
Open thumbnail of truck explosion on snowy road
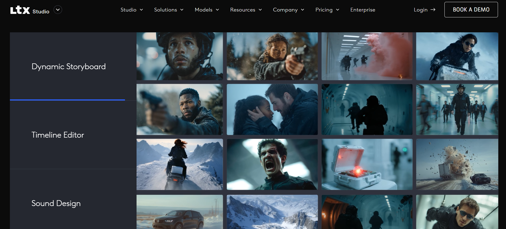tap(457, 164)
